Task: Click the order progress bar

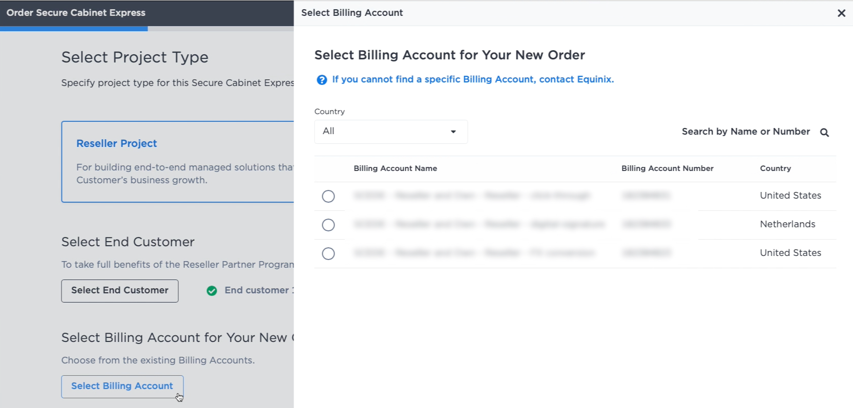Action: pyautogui.click(x=147, y=29)
